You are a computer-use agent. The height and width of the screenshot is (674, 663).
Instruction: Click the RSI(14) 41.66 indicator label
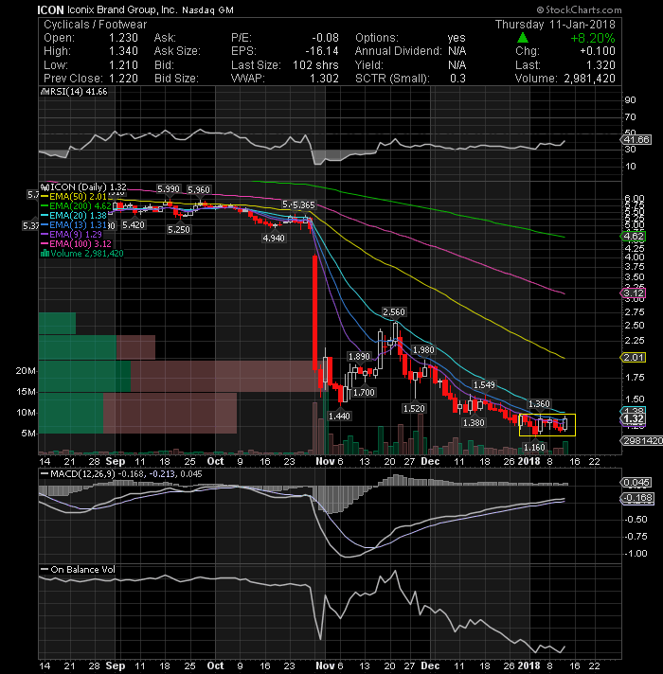click(78, 92)
